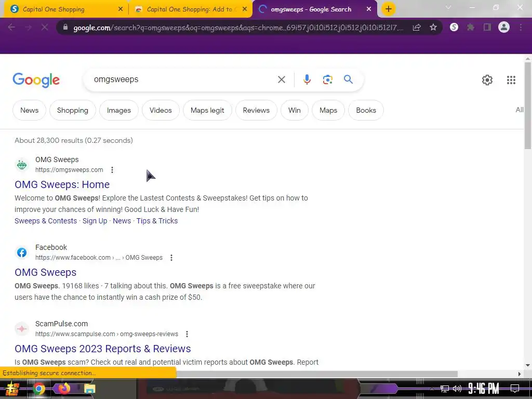
Task: Show hidden system tray icons
Action: [432, 389]
